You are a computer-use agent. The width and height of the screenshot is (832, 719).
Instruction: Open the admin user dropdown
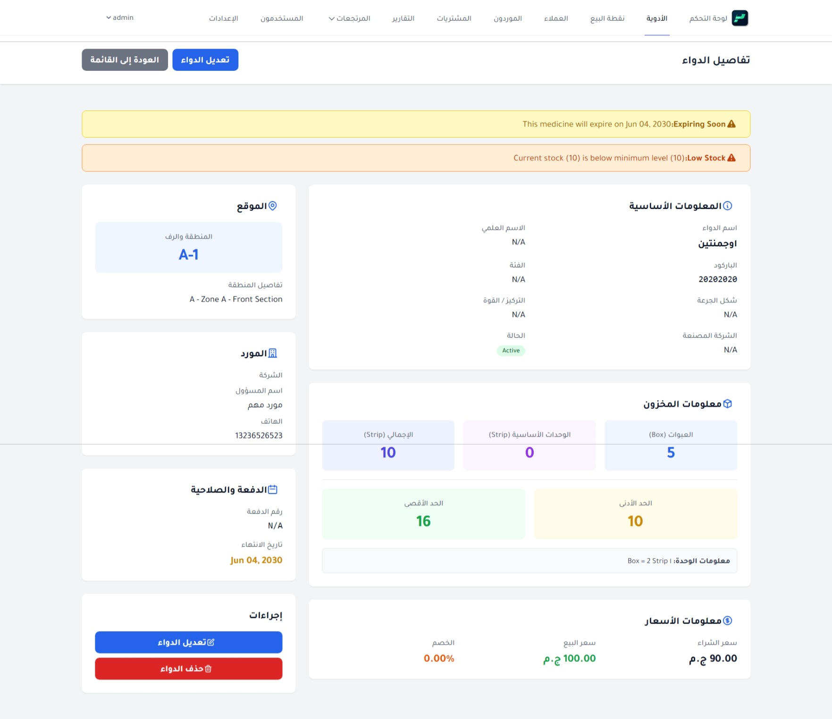pyautogui.click(x=120, y=17)
